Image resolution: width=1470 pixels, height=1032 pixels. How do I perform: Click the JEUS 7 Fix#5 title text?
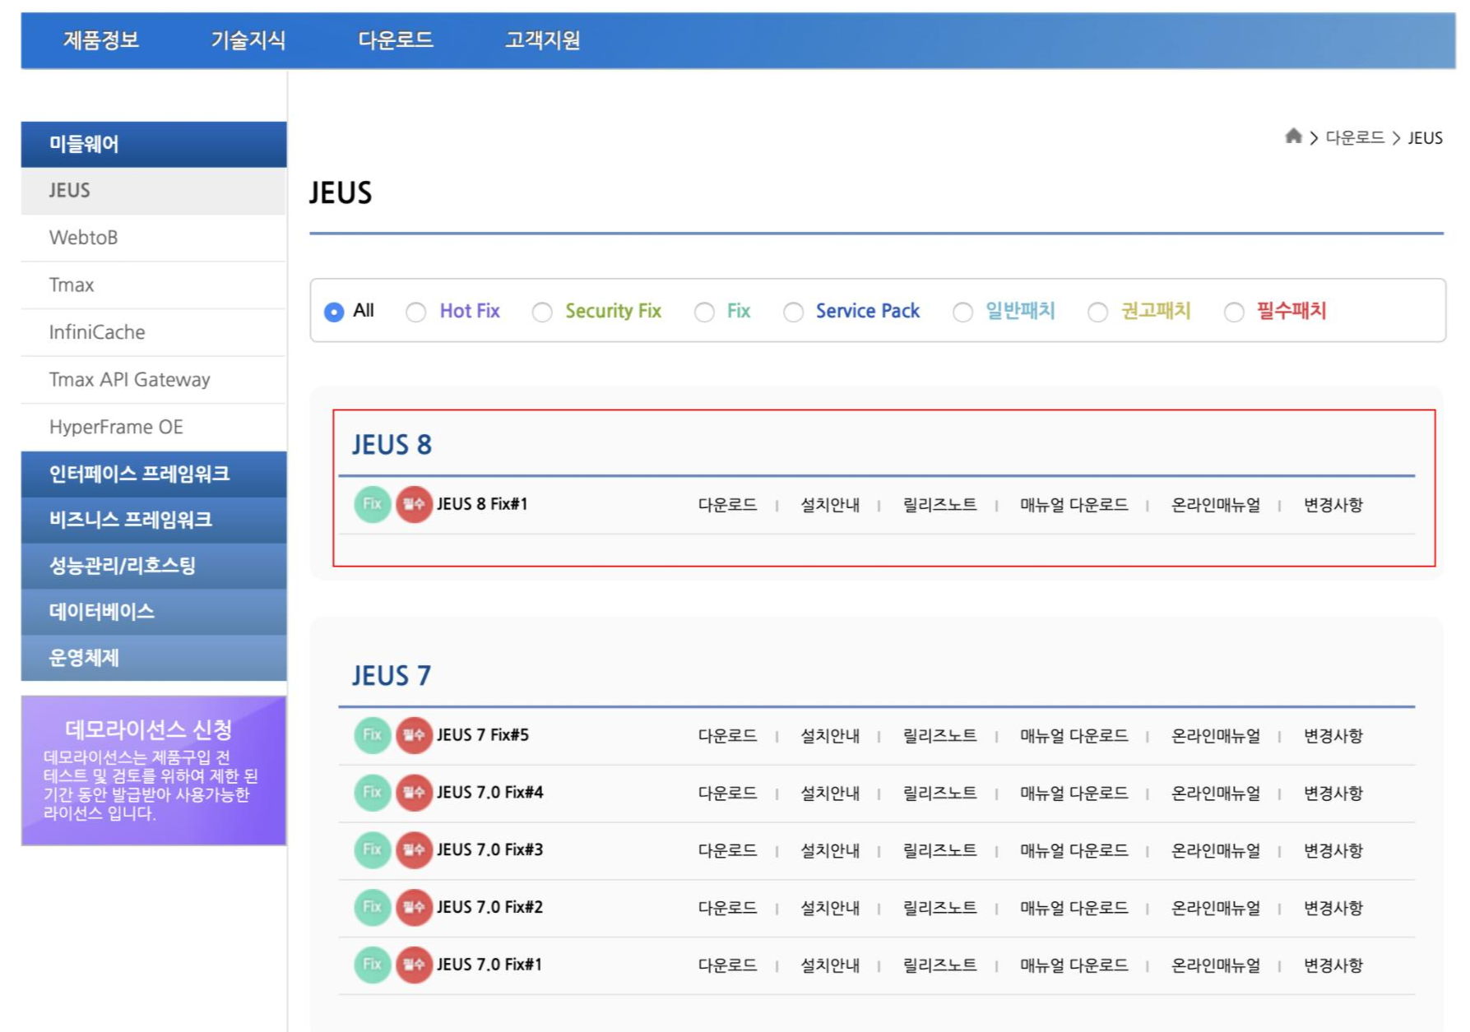point(483,734)
